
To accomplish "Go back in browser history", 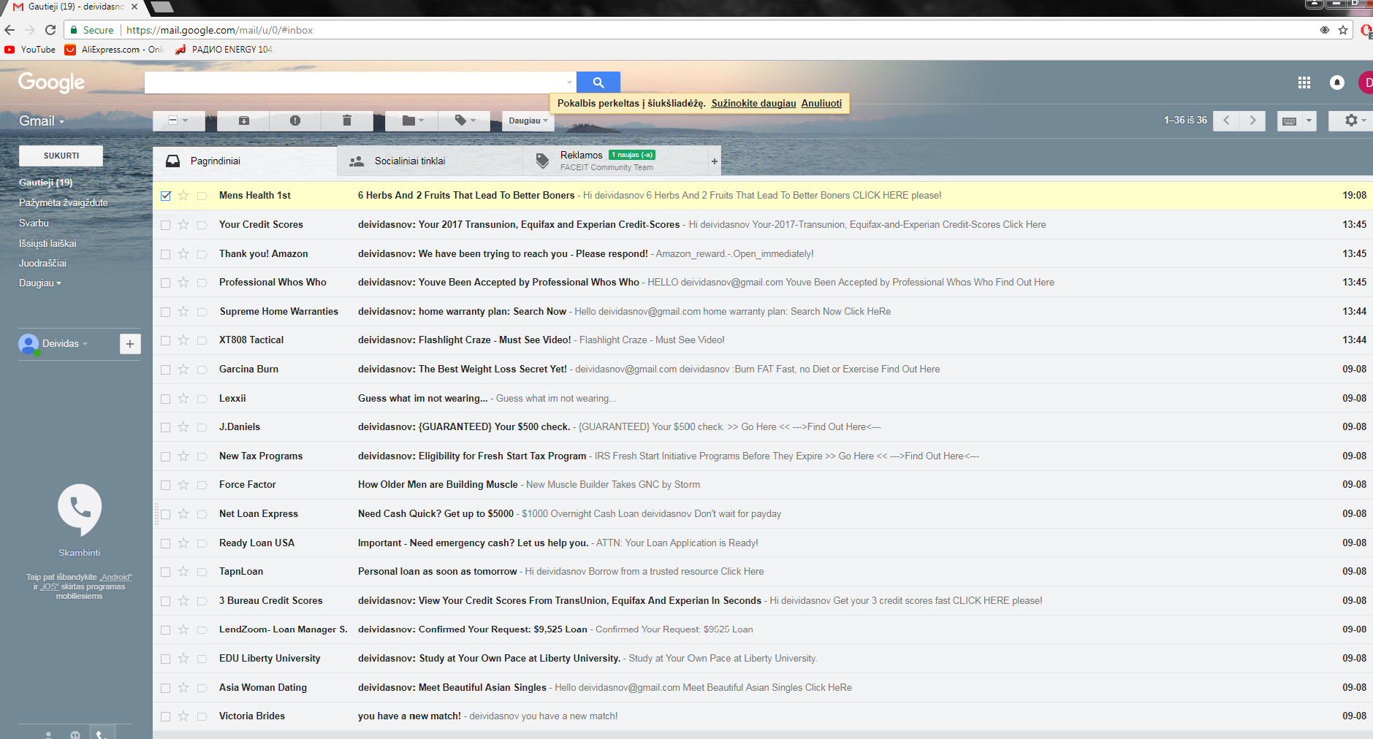I will point(9,30).
